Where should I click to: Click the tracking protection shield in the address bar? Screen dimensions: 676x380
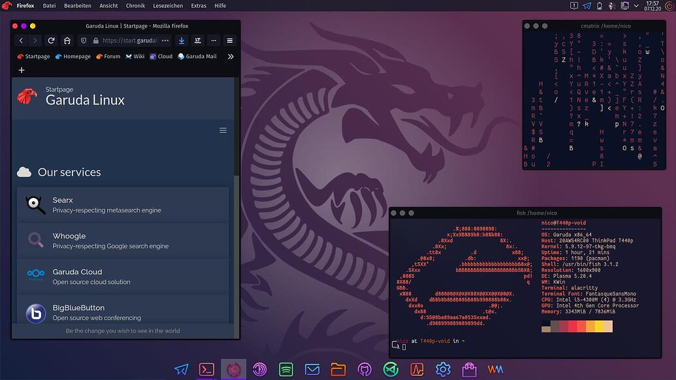click(83, 40)
